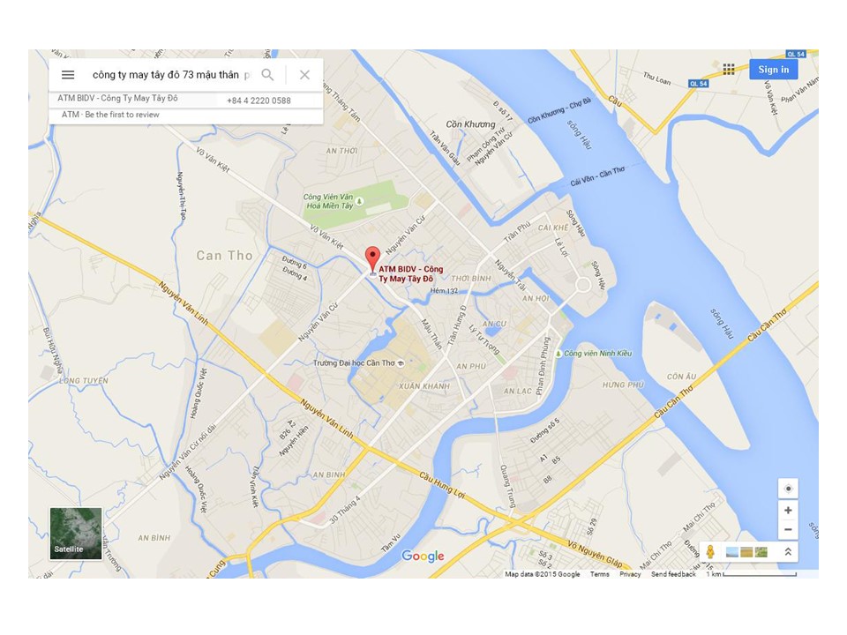
Task: Select the first imagery thumbnail beside pegman
Action: pos(732,552)
